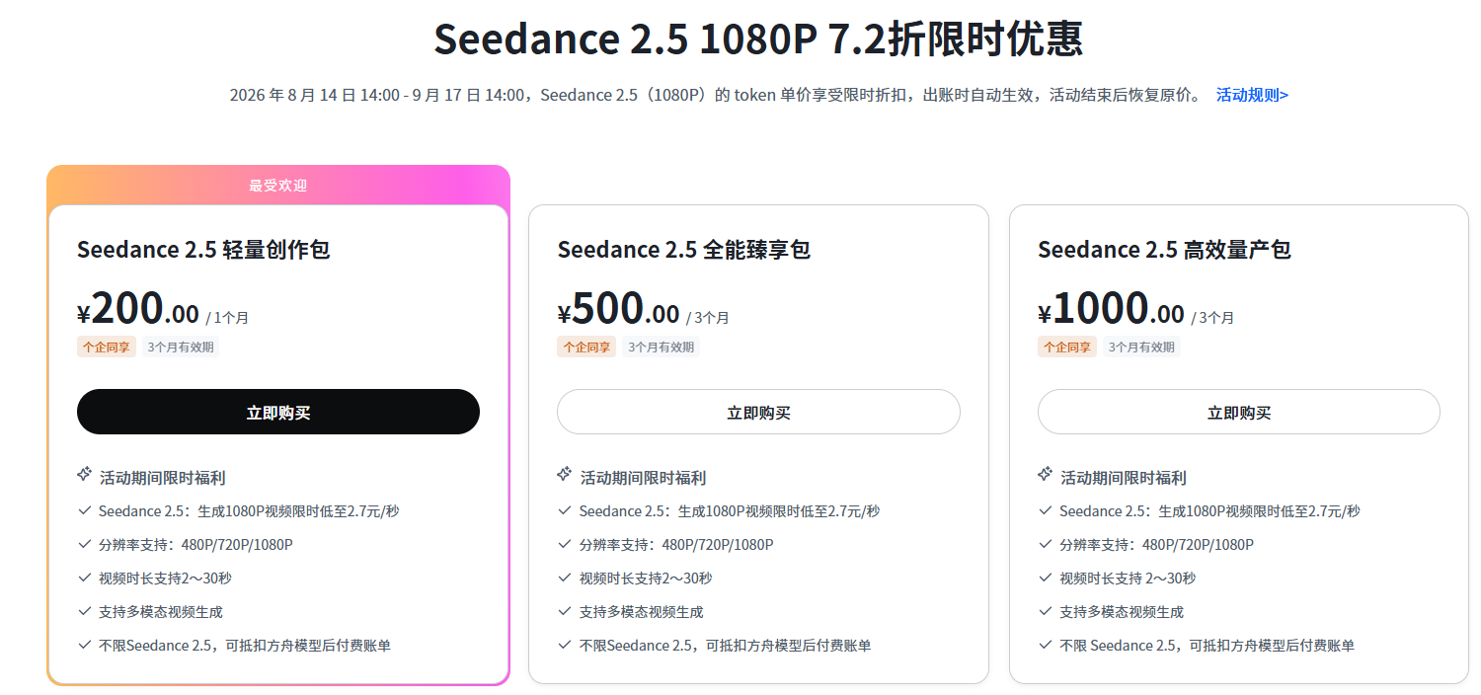Select the 最受欢迎 banner on the first card

pos(278,186)
